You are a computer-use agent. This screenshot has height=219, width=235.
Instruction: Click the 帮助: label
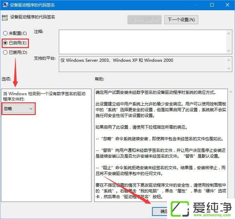tap(100, 79)
